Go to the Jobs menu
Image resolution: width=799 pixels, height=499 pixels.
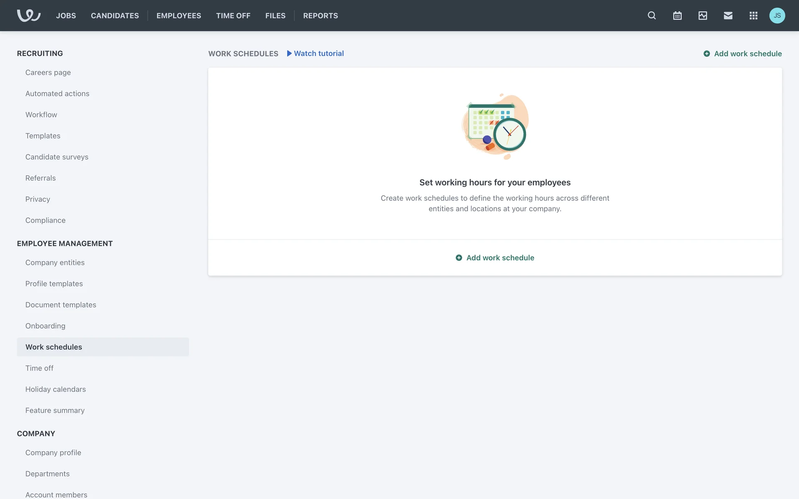pyautogui.click(x=66, y=15)
